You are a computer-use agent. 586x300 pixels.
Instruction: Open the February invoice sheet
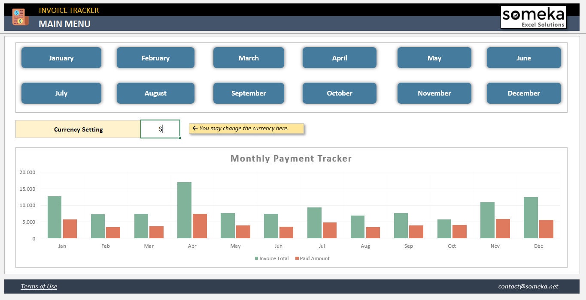coord(155,58)
